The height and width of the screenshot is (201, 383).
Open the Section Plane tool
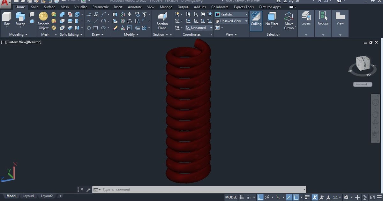(x=162, y=20)
